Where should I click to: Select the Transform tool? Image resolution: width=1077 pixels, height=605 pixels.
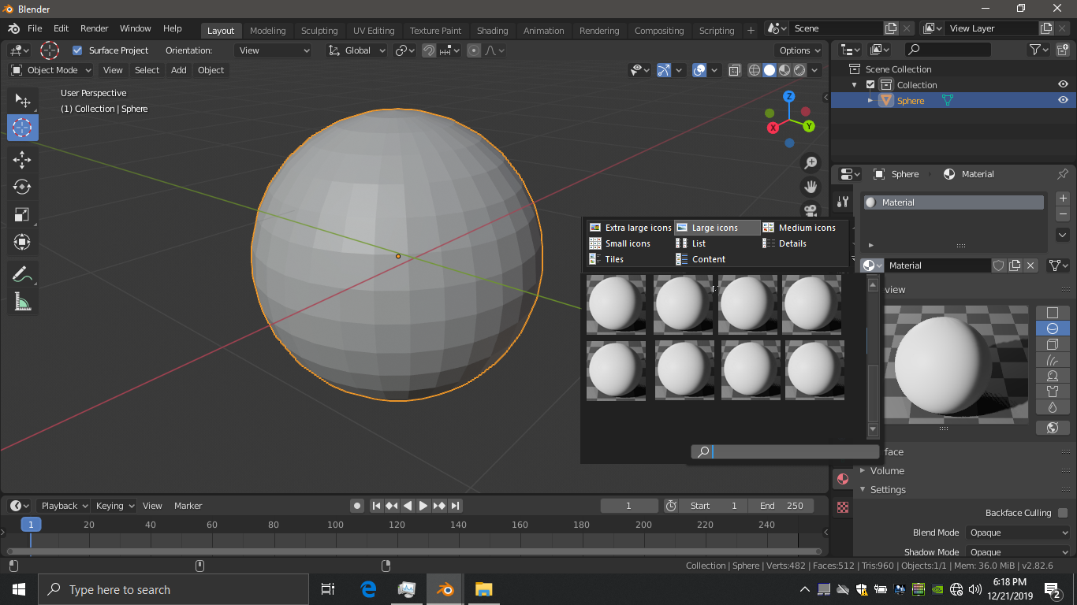(22, 242)
